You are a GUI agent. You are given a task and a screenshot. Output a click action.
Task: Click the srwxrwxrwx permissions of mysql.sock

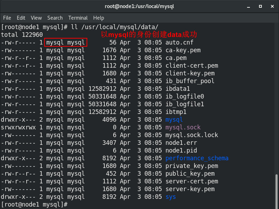[x=18, y=127]
